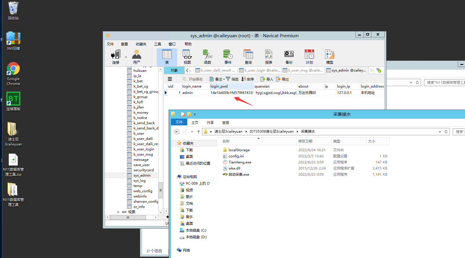
Task: Open the Report (报表) toolbar icon
Action: click(268, 57)
